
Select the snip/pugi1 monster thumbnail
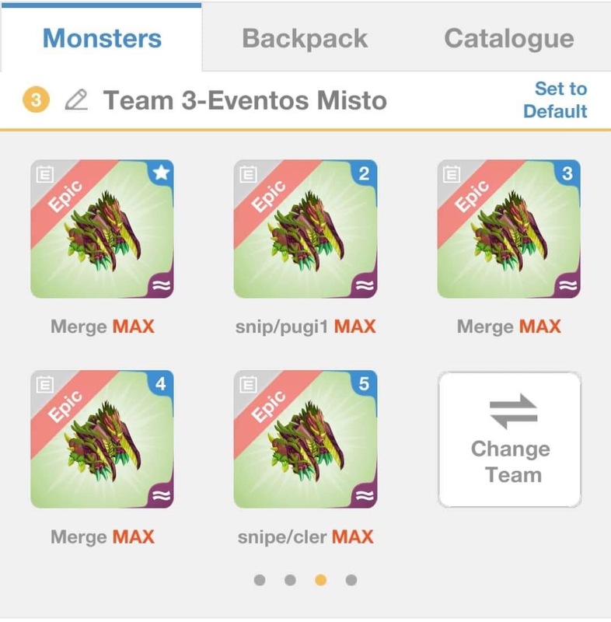305,229
